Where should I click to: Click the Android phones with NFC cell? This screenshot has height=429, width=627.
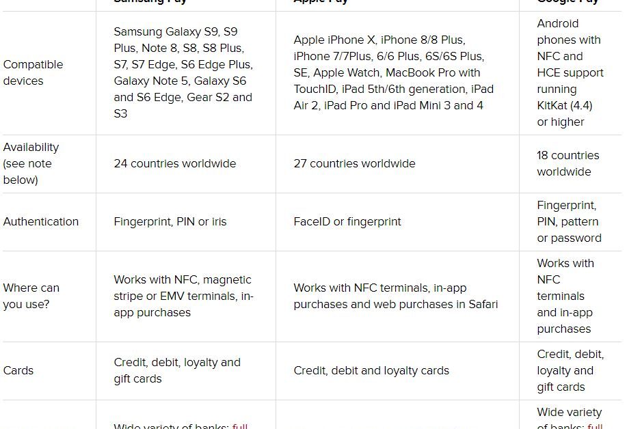[570, 72]
